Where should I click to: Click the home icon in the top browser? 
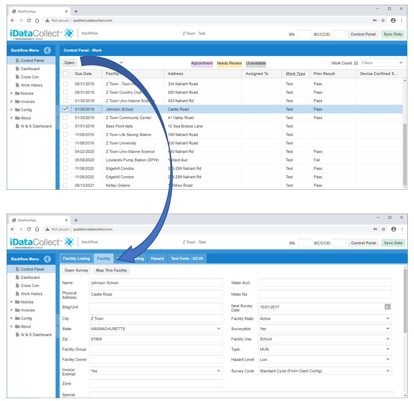pyautogui.click(x=37, y=20)
